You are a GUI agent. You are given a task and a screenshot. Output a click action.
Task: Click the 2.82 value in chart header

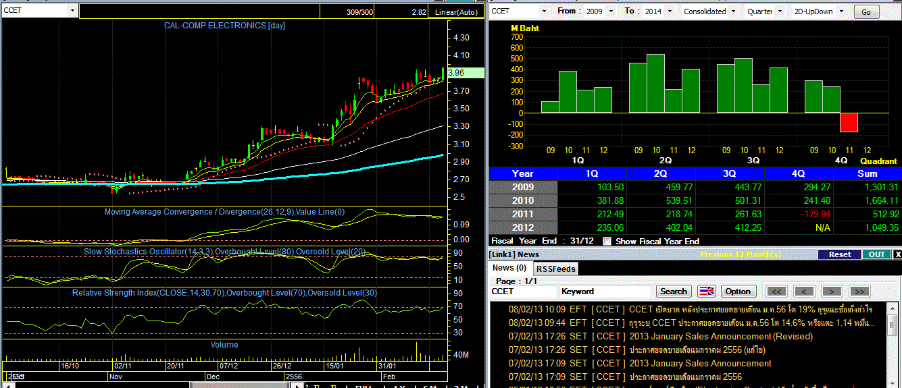418,12
